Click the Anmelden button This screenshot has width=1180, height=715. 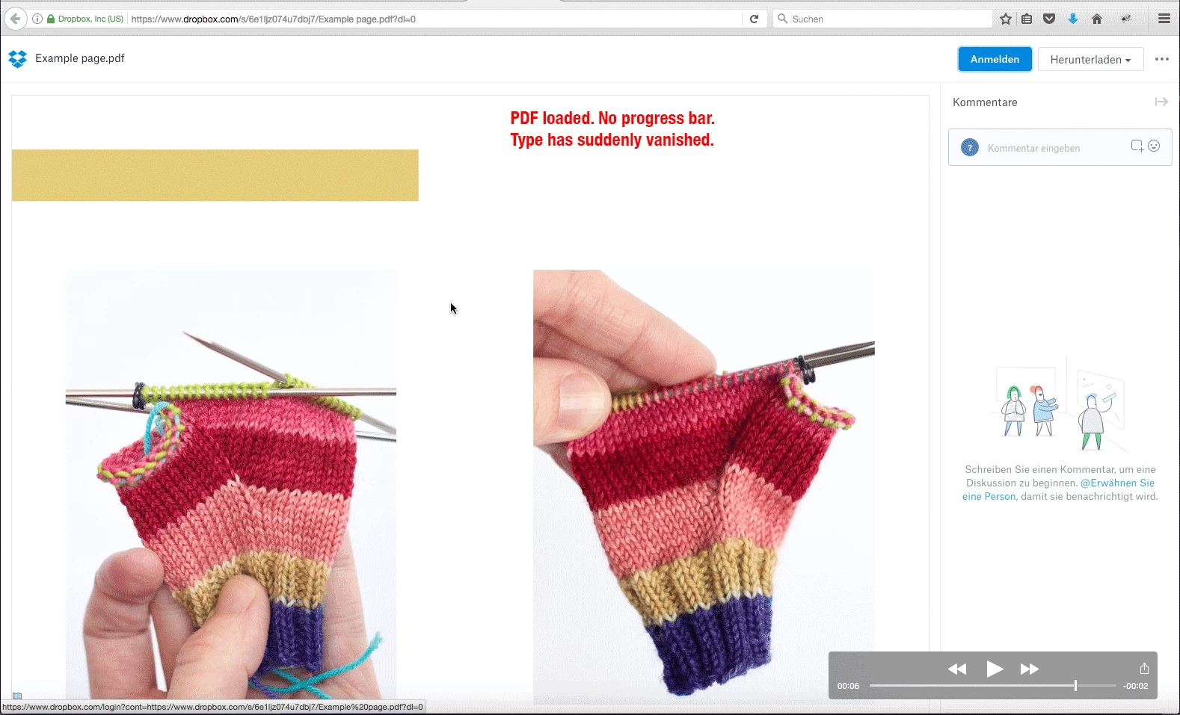click(995, 59)
